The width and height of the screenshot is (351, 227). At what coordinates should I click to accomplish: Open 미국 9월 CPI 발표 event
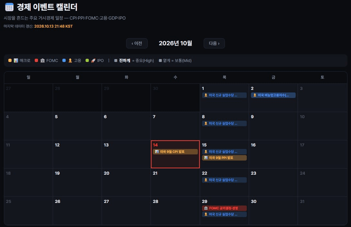click(175, 152)
